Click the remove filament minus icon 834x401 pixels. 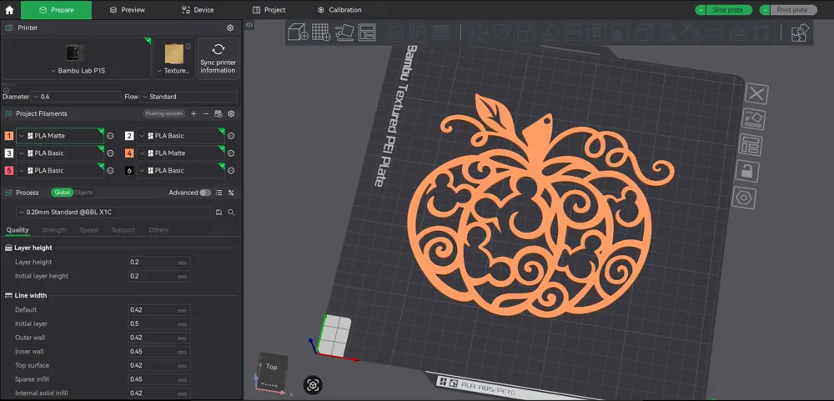point(205,114)
